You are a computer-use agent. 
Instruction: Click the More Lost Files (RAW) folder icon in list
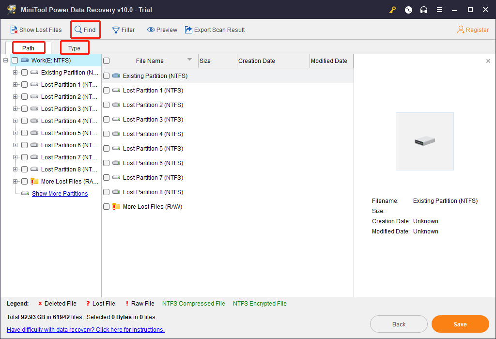(116, 206)
